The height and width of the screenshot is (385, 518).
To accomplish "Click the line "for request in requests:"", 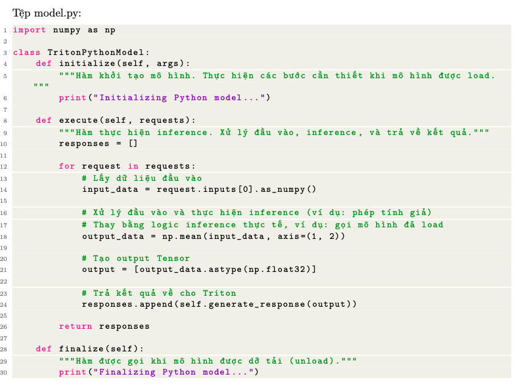I will pyautogui.click(x=127, y=166).
